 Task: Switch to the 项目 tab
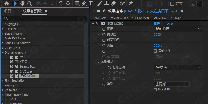coord(7,11)
